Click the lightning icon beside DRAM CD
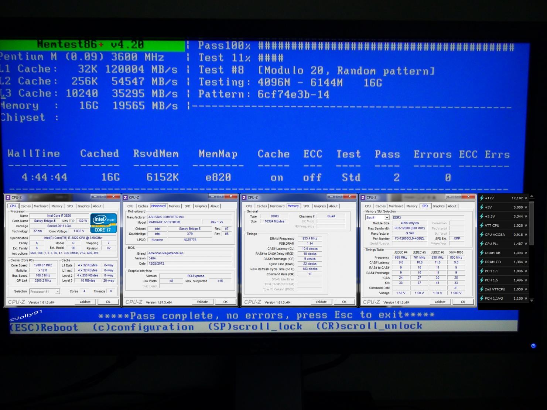 pyautogui.click(x=482, y=262)
